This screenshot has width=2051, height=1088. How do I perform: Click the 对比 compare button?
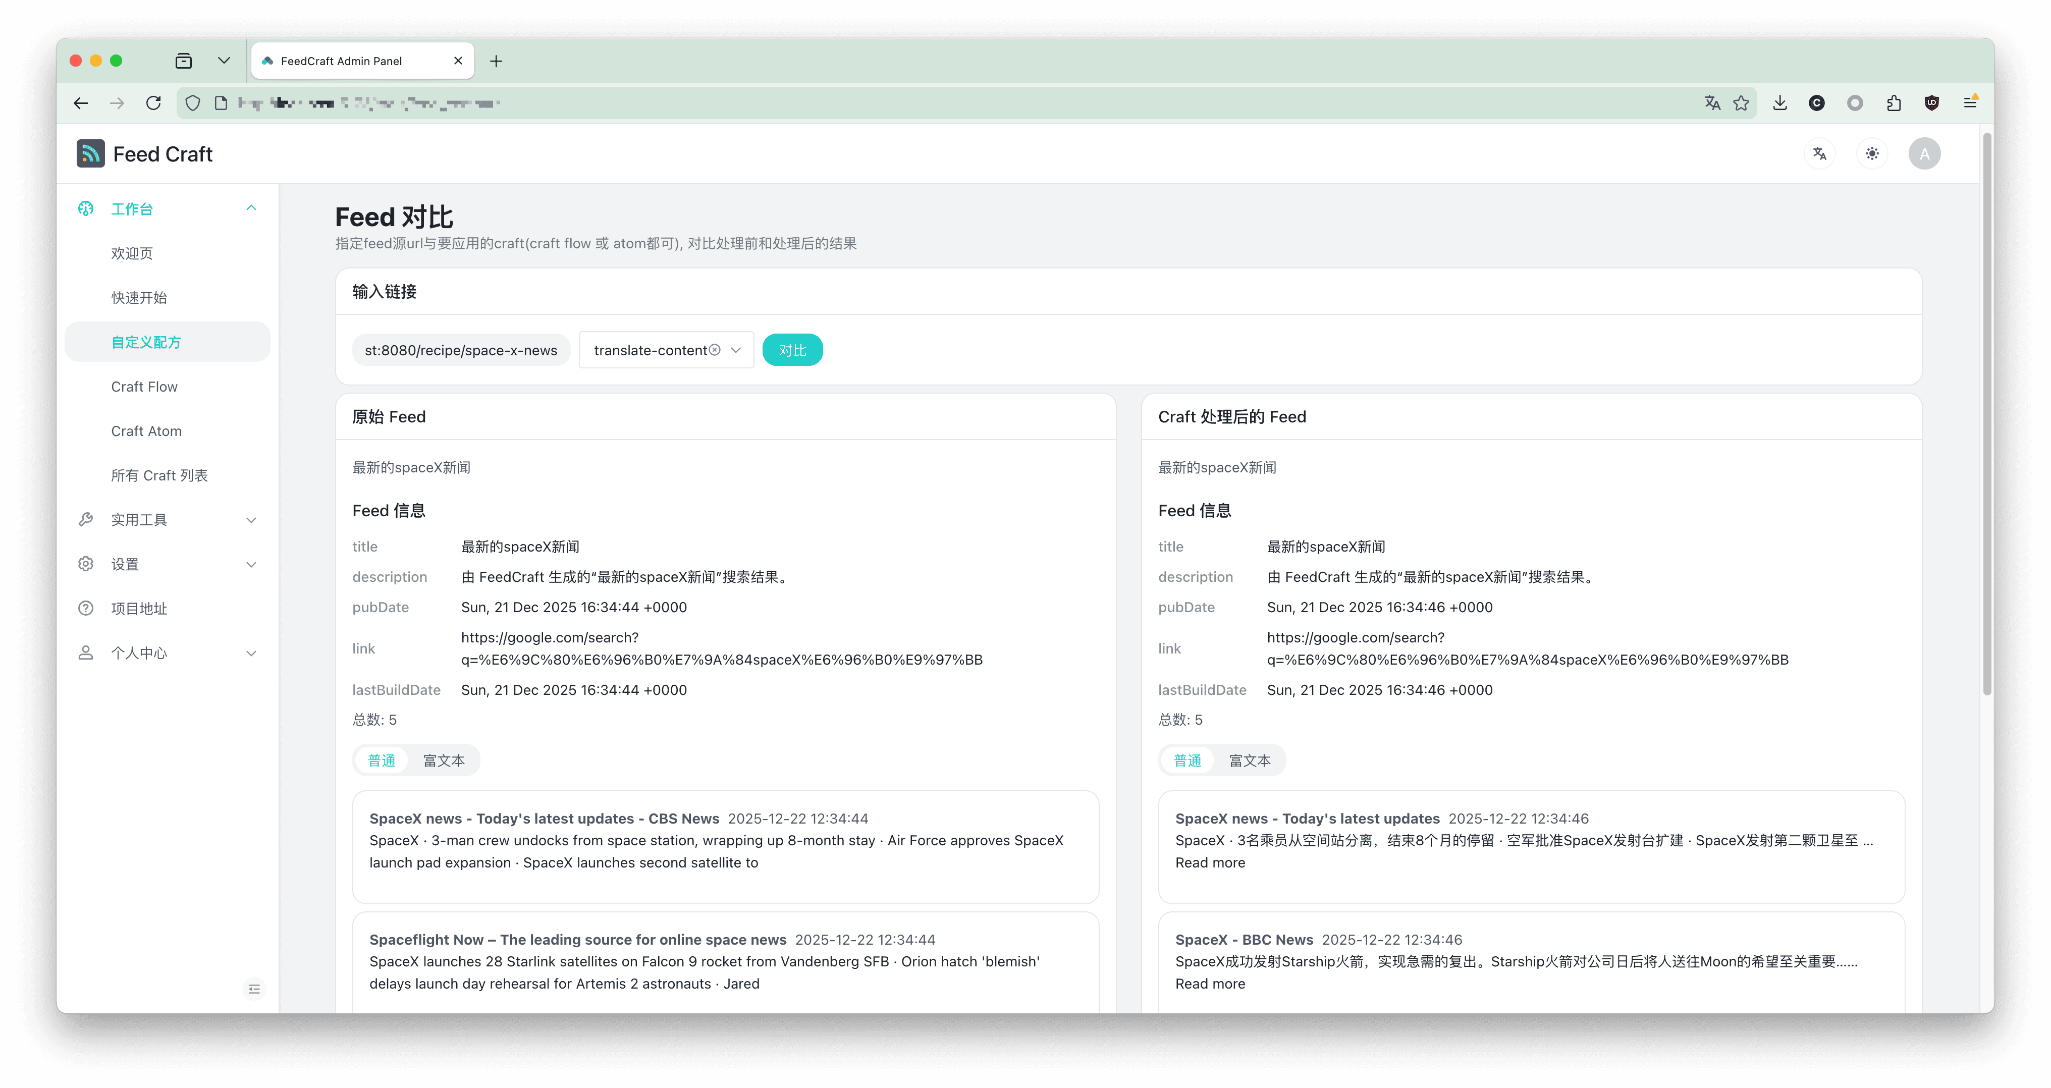click(792, 350)
